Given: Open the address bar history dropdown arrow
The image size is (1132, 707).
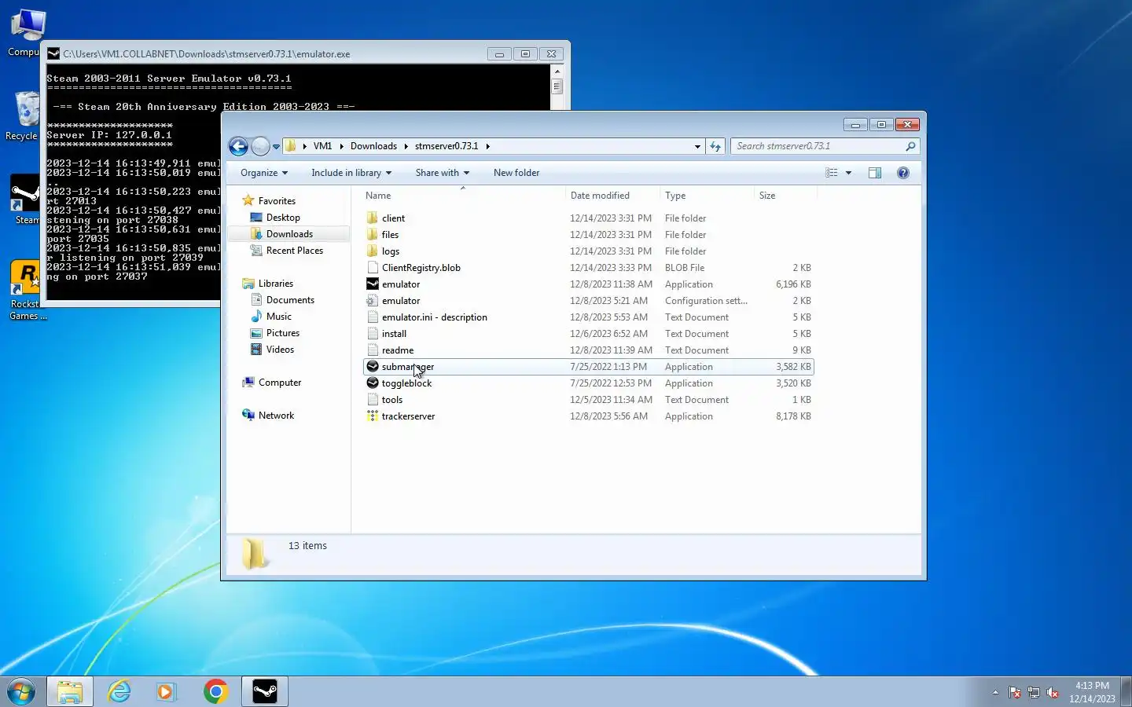Looking at the screenshot, I should (x=697, y=146).
